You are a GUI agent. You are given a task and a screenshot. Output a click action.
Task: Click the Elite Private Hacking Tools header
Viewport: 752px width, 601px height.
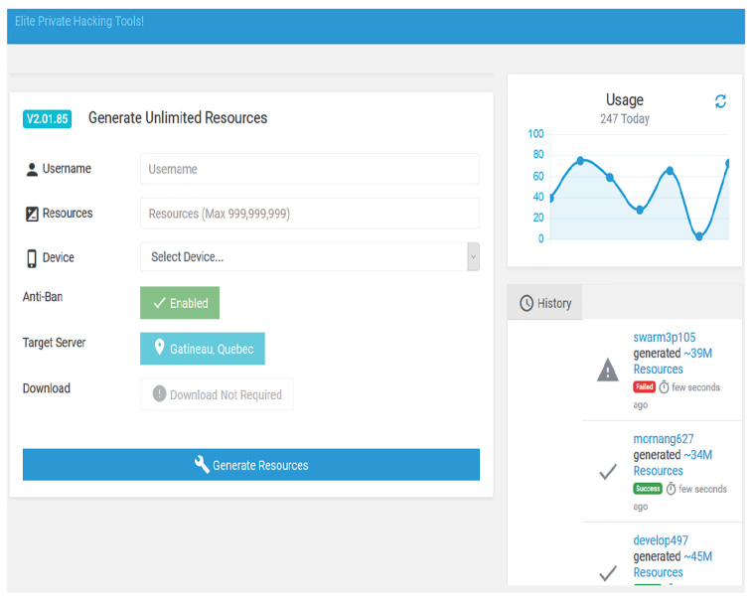[79, 21]
